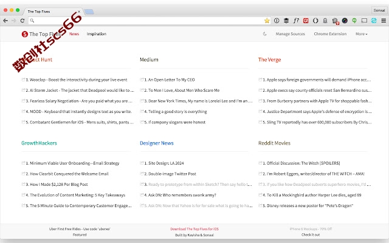Open Uber First Free Rides footer link
The width and height of the screenshot is (389, 243).
[x=80, y=229]
